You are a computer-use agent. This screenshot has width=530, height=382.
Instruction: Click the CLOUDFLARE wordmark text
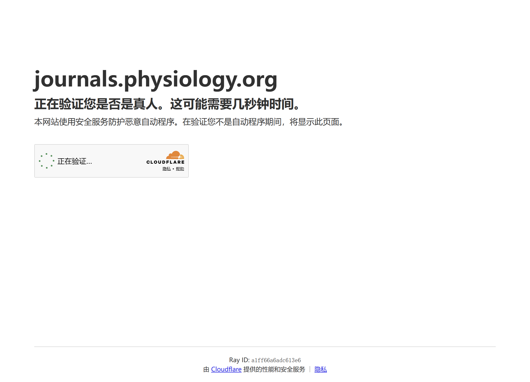coord(165,162)
